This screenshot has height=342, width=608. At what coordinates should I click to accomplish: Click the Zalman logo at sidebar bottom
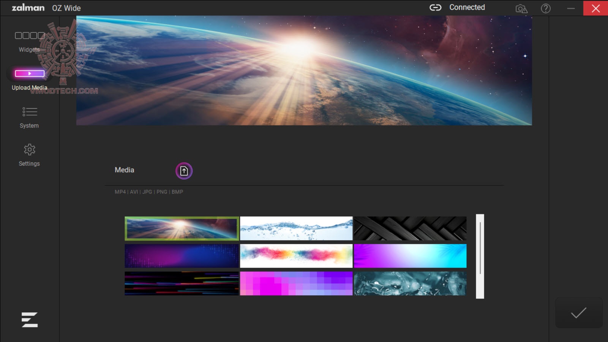tap(30, 320)
